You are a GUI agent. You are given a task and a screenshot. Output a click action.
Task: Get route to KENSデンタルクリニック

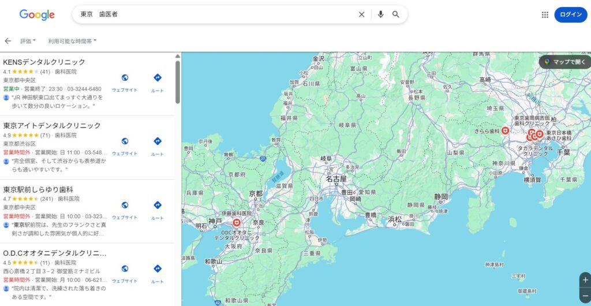158,83
